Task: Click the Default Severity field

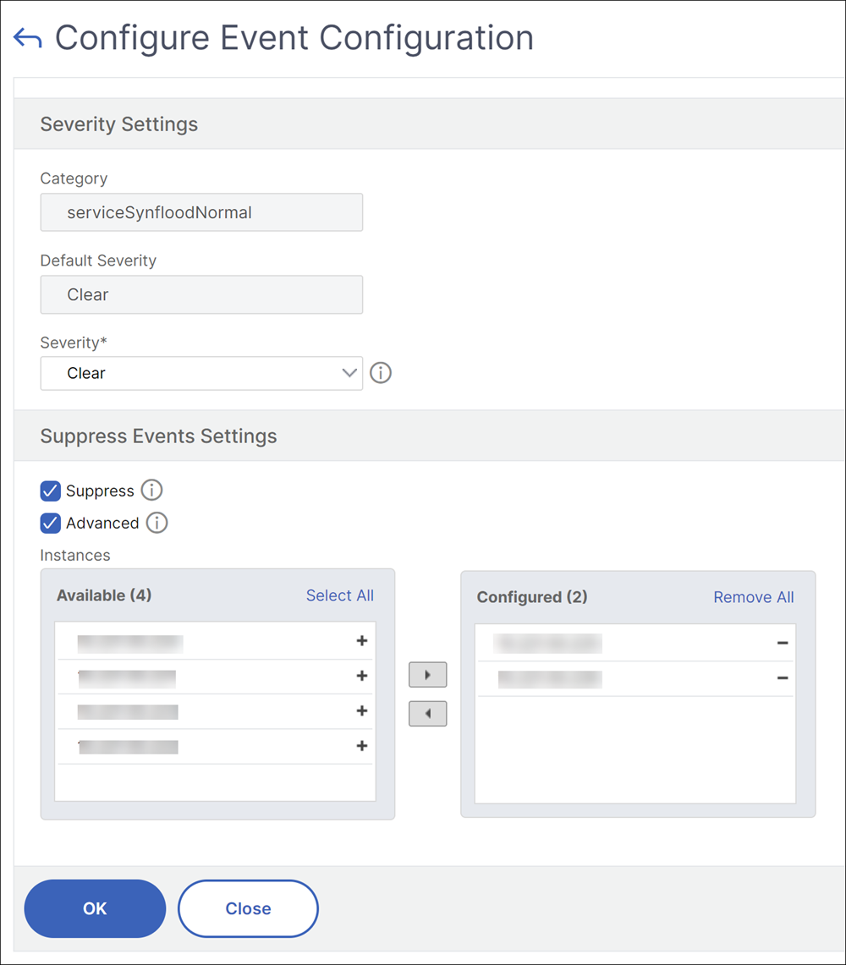Action: (x=201, y=294)
